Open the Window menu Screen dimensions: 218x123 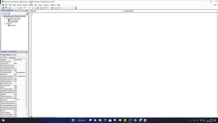tap(53, 5)
